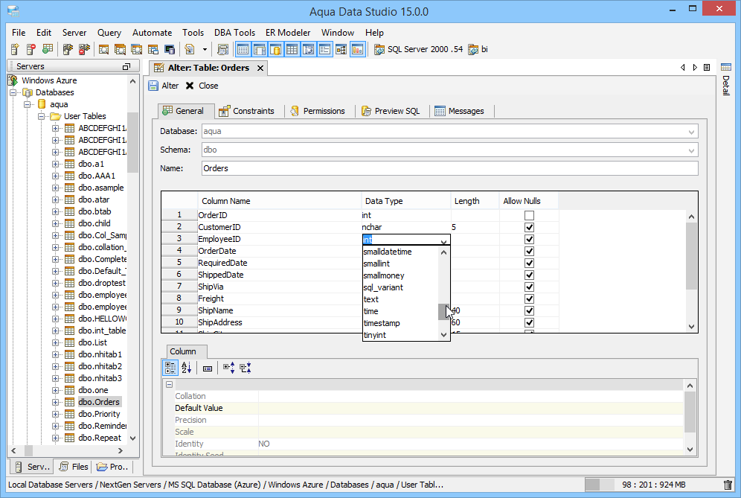The width and height of the screenshot is (741, 498).
Task: Click the script document toolbar icon
Action: (x=190, y=49)
